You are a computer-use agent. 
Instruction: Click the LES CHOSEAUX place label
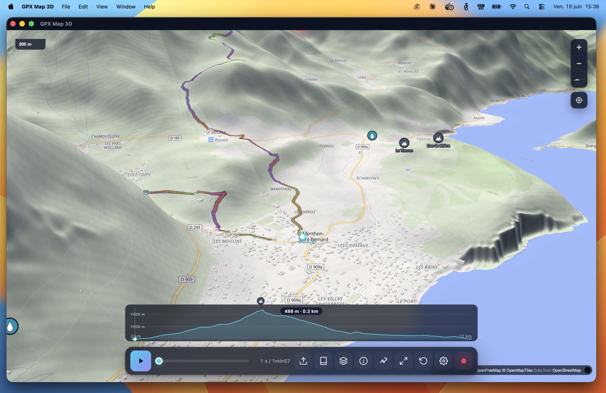click(353, 245)
